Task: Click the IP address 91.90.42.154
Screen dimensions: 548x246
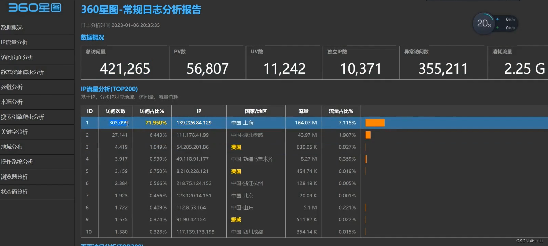Action: click(x=191, y=220)
